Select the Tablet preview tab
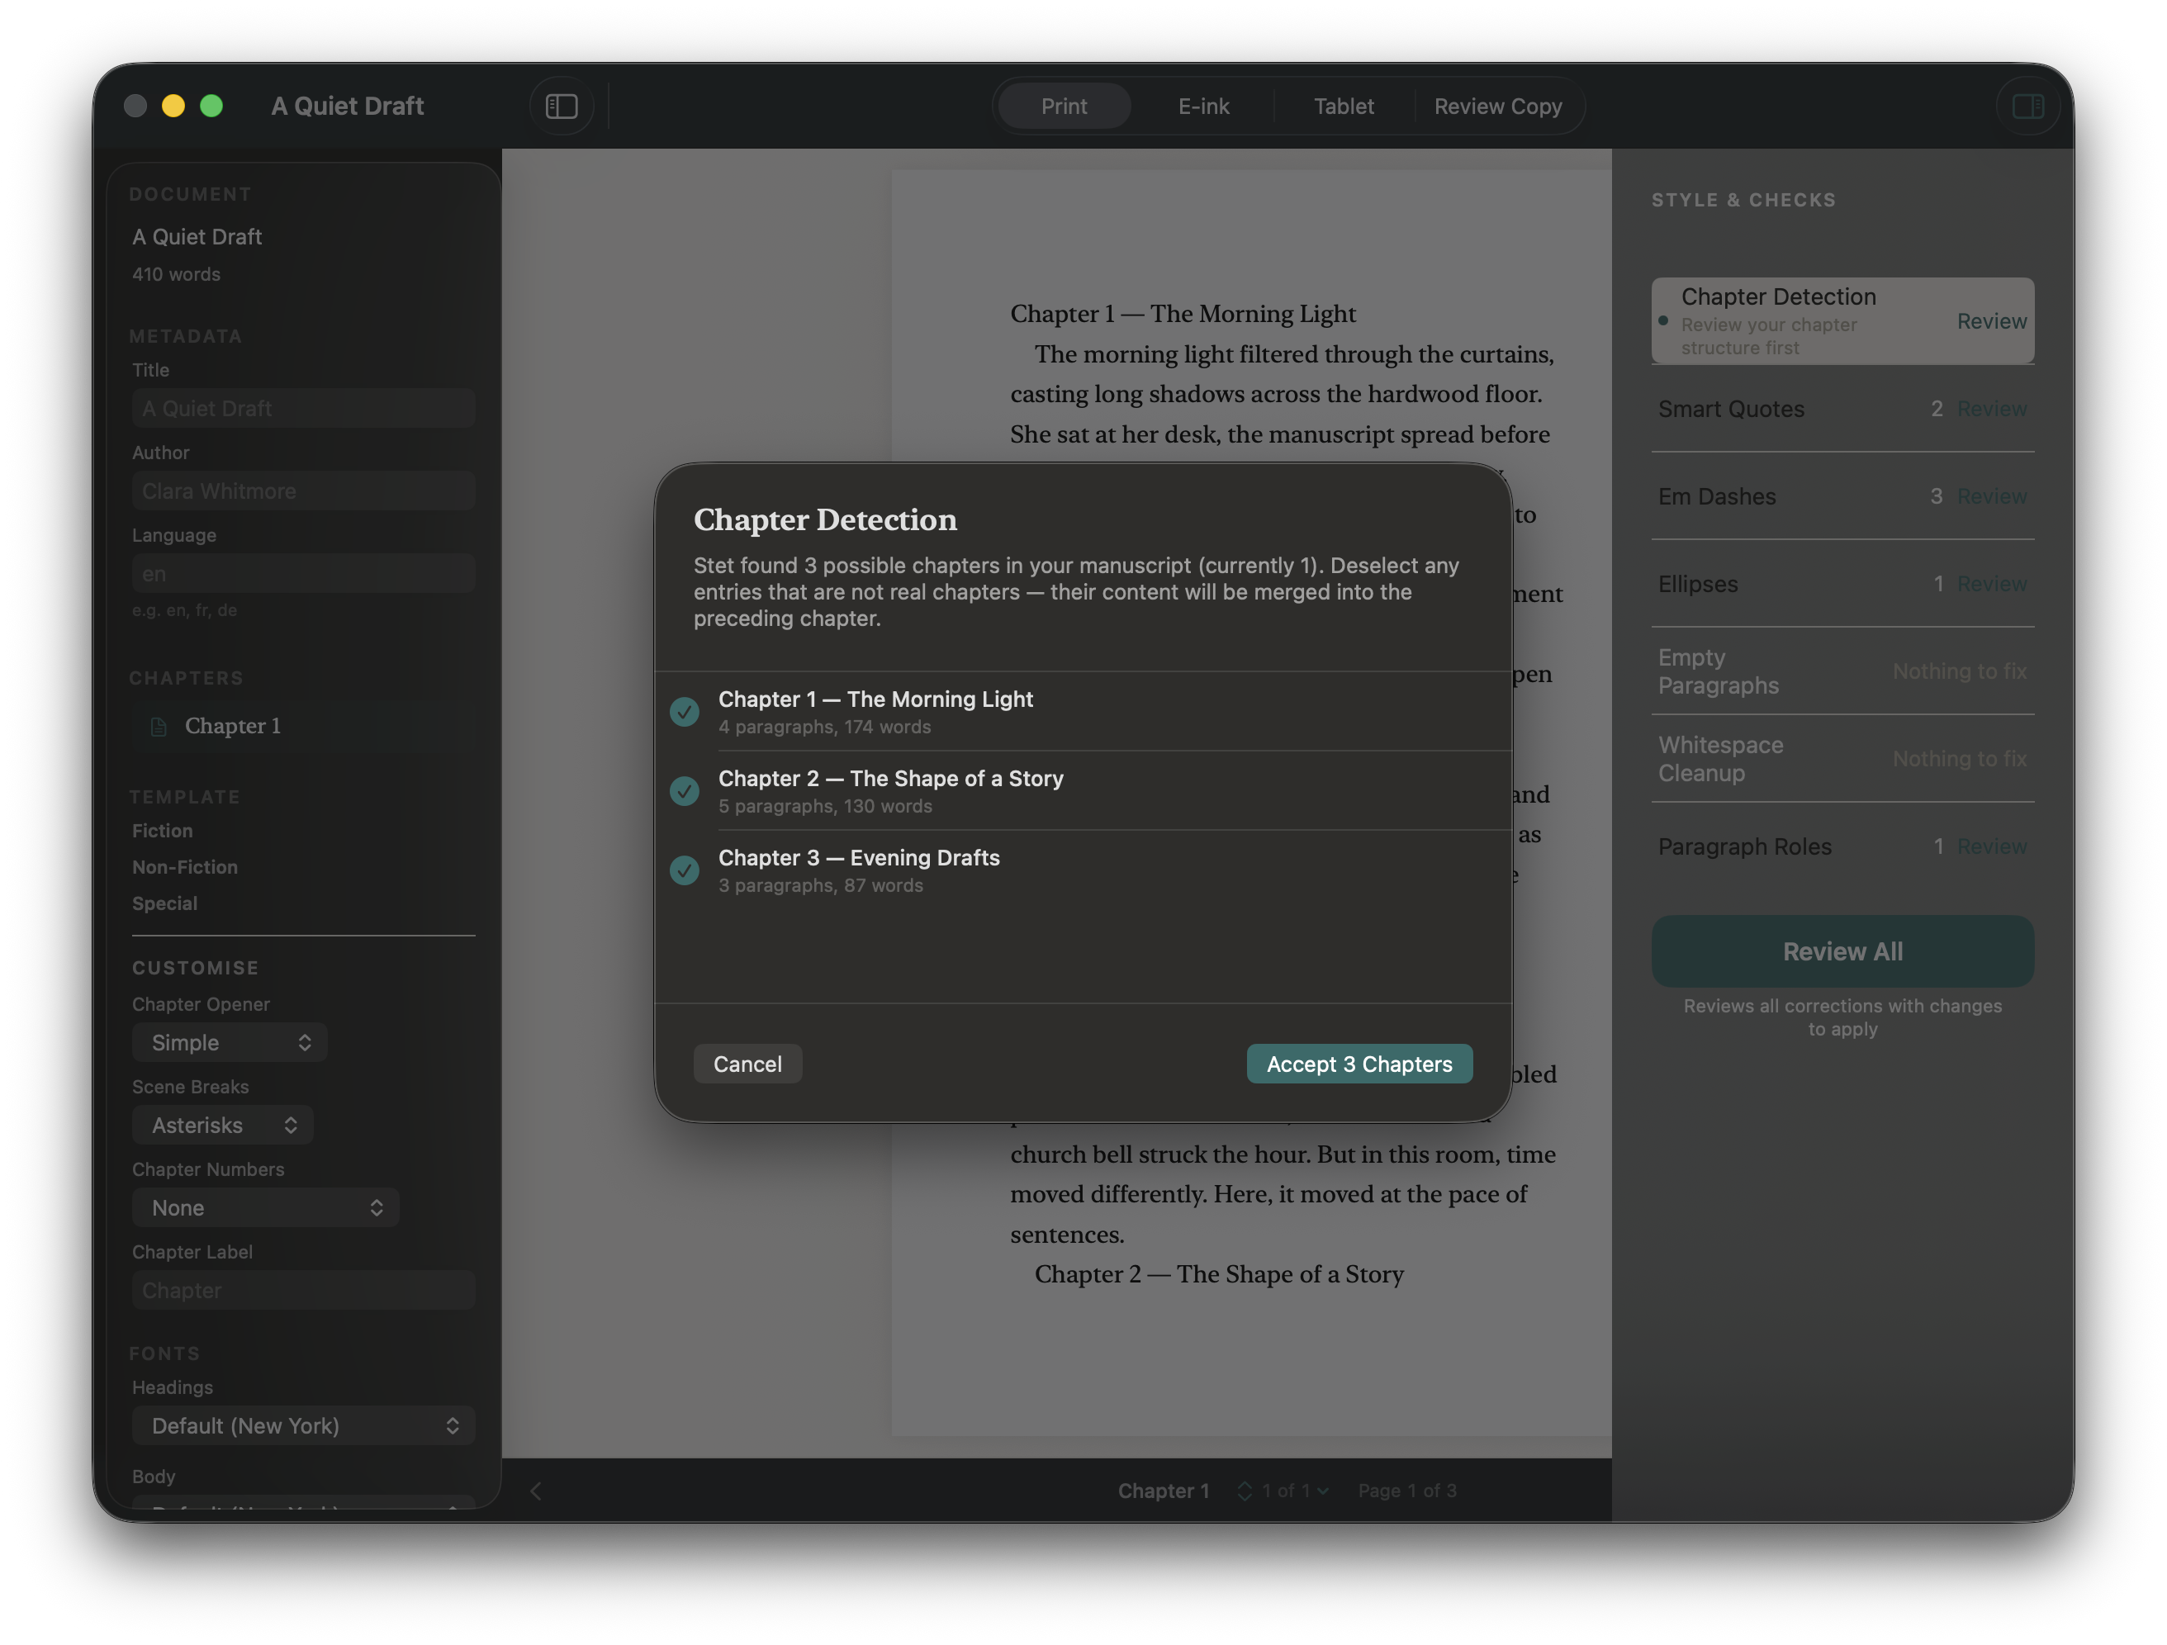Viewport: 2167px width, 1645px height. 1343,106
